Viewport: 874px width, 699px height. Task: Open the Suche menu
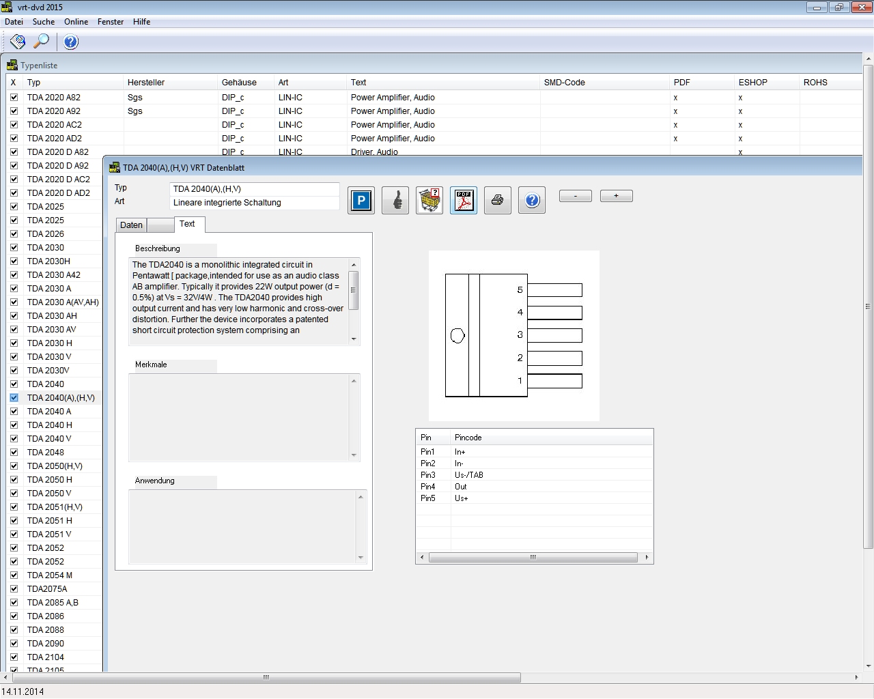pos(44,22)
